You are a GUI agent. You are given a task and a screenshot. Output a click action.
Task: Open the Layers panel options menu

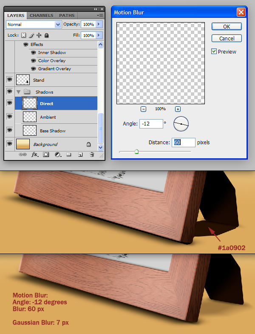tap(100, 15)
